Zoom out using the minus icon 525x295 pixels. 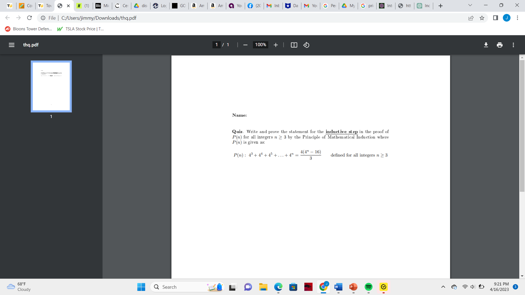245,45
